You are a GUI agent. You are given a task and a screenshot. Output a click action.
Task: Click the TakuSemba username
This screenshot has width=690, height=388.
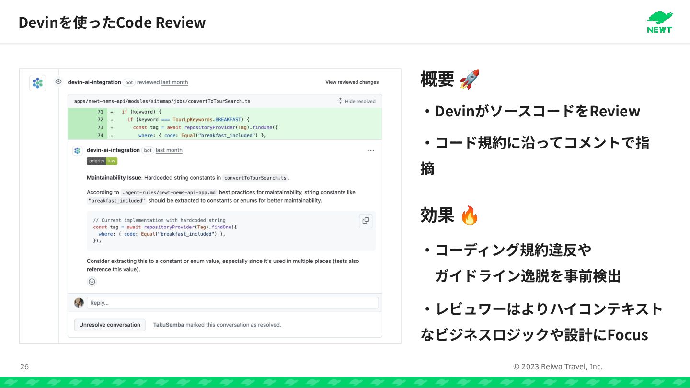[x=168, y=325]
